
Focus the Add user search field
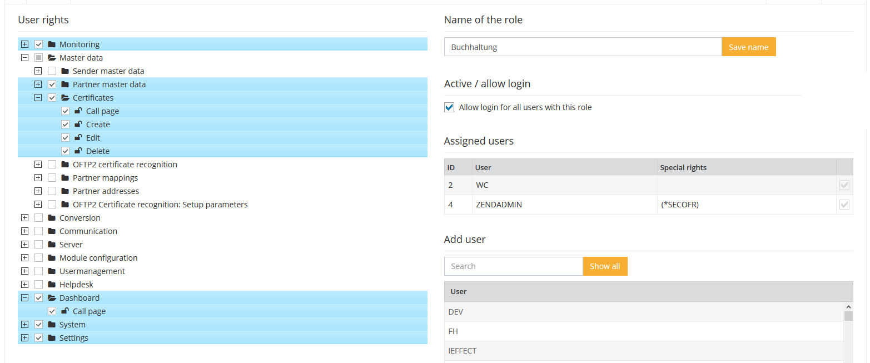513,266
